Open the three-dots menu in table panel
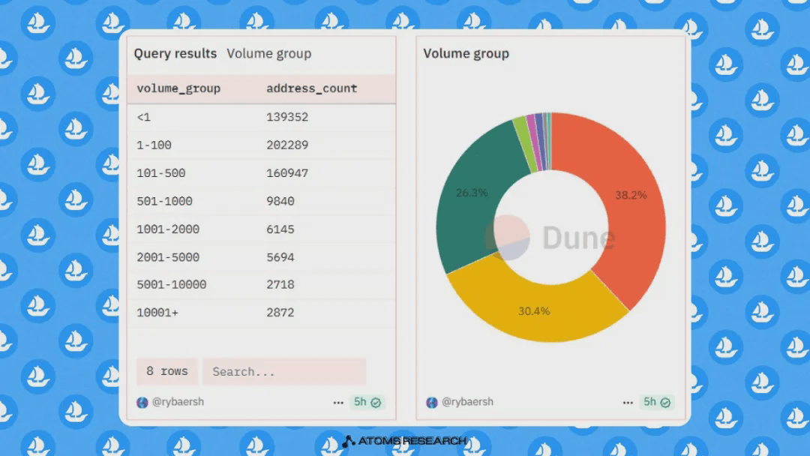This screenshot has height=456, width=810. (338, 402)
